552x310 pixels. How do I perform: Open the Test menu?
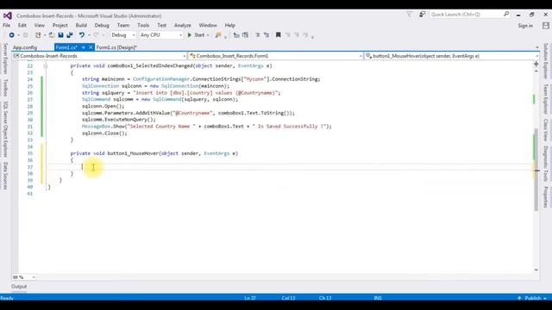tap(161, 25)
